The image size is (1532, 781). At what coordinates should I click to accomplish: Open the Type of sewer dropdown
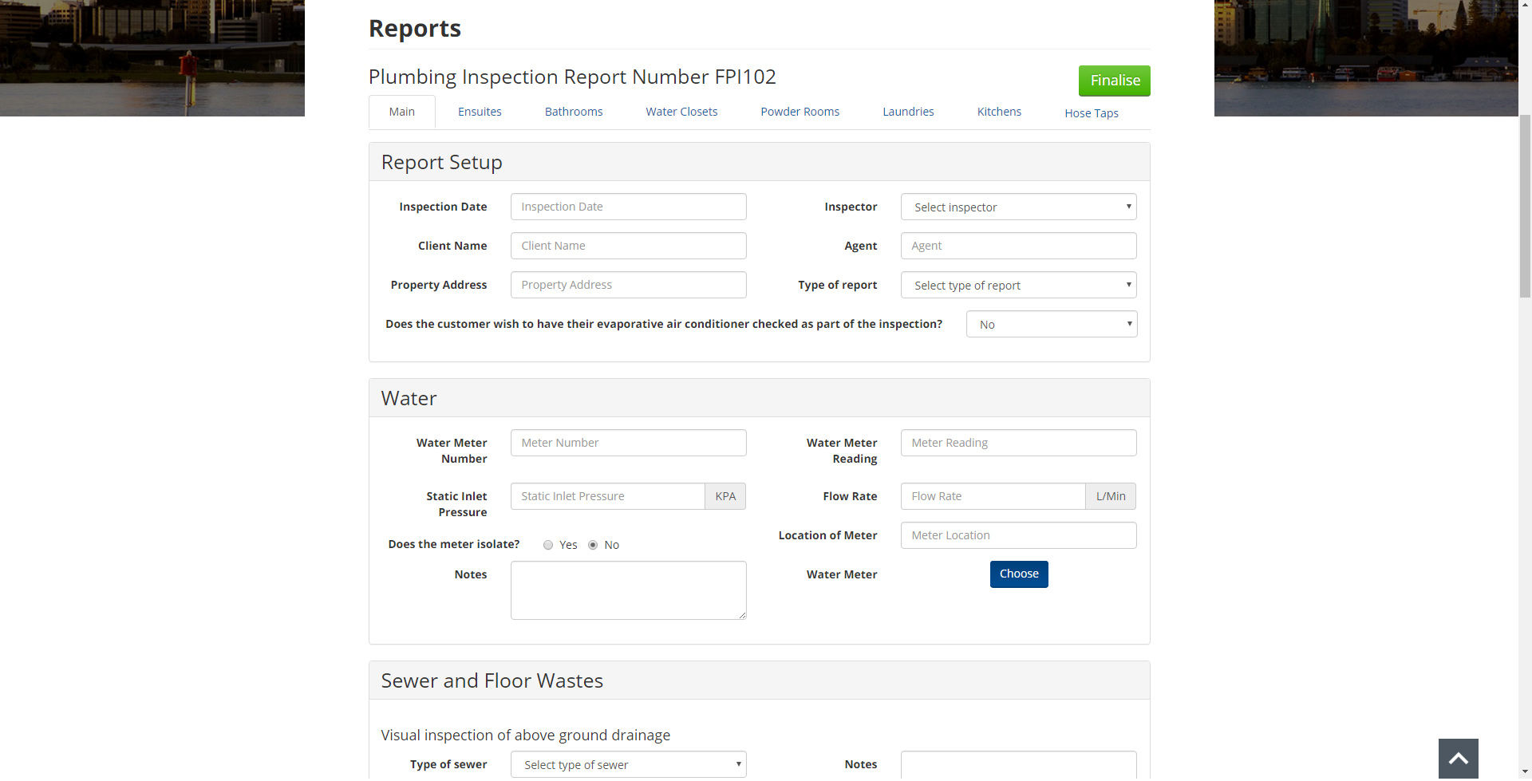[x=628, y=764]
